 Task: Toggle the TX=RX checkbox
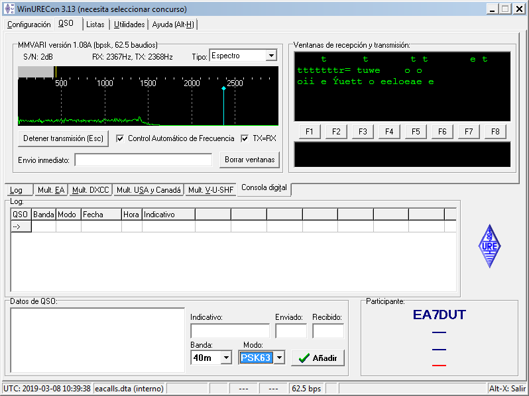pyautogui.click(x=245, y=138)
